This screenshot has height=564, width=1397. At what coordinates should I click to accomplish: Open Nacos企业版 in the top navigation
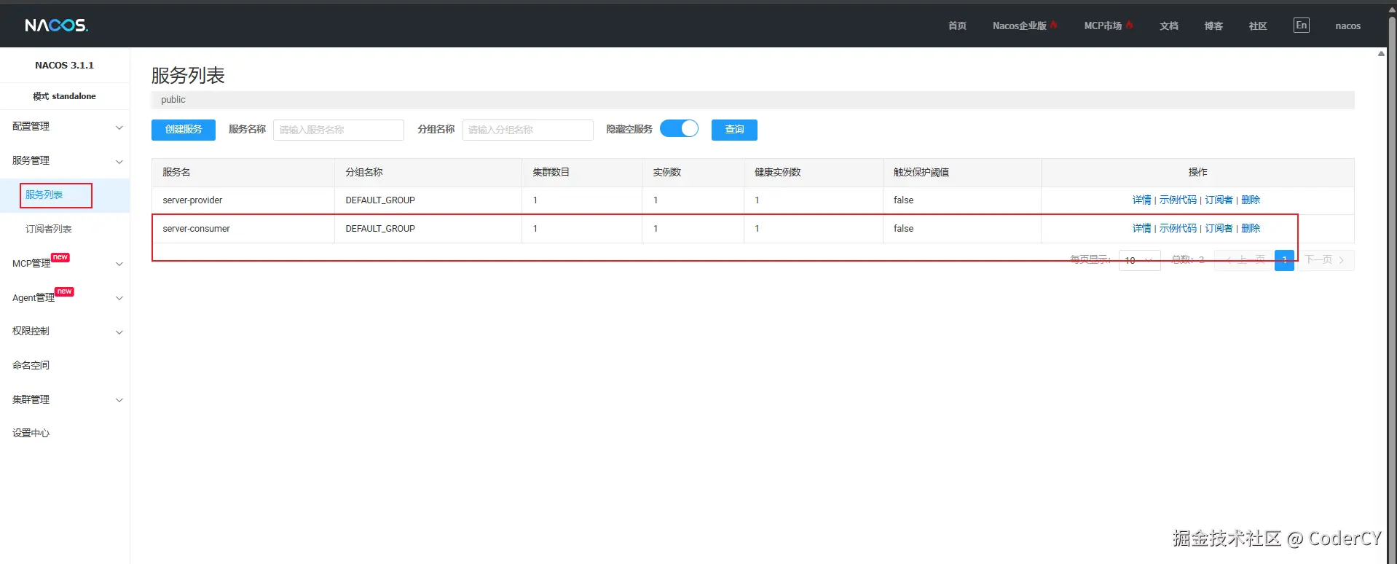click(1024, 26)
